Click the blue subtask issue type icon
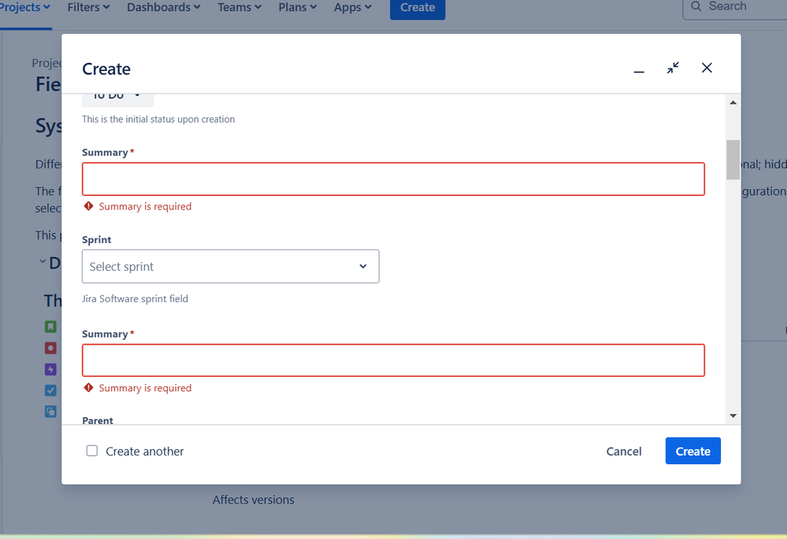787x539 pixels. point(50,412)
